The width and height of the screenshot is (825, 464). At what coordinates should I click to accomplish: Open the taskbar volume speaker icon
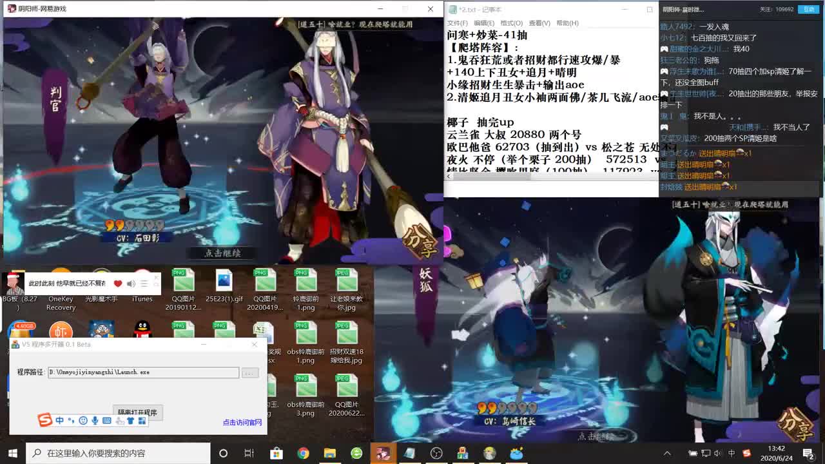tap(718, 453)
